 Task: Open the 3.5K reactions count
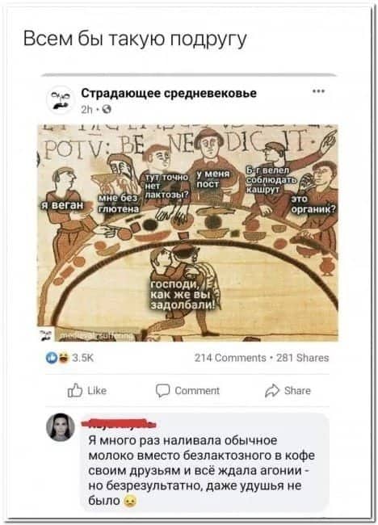83,359
